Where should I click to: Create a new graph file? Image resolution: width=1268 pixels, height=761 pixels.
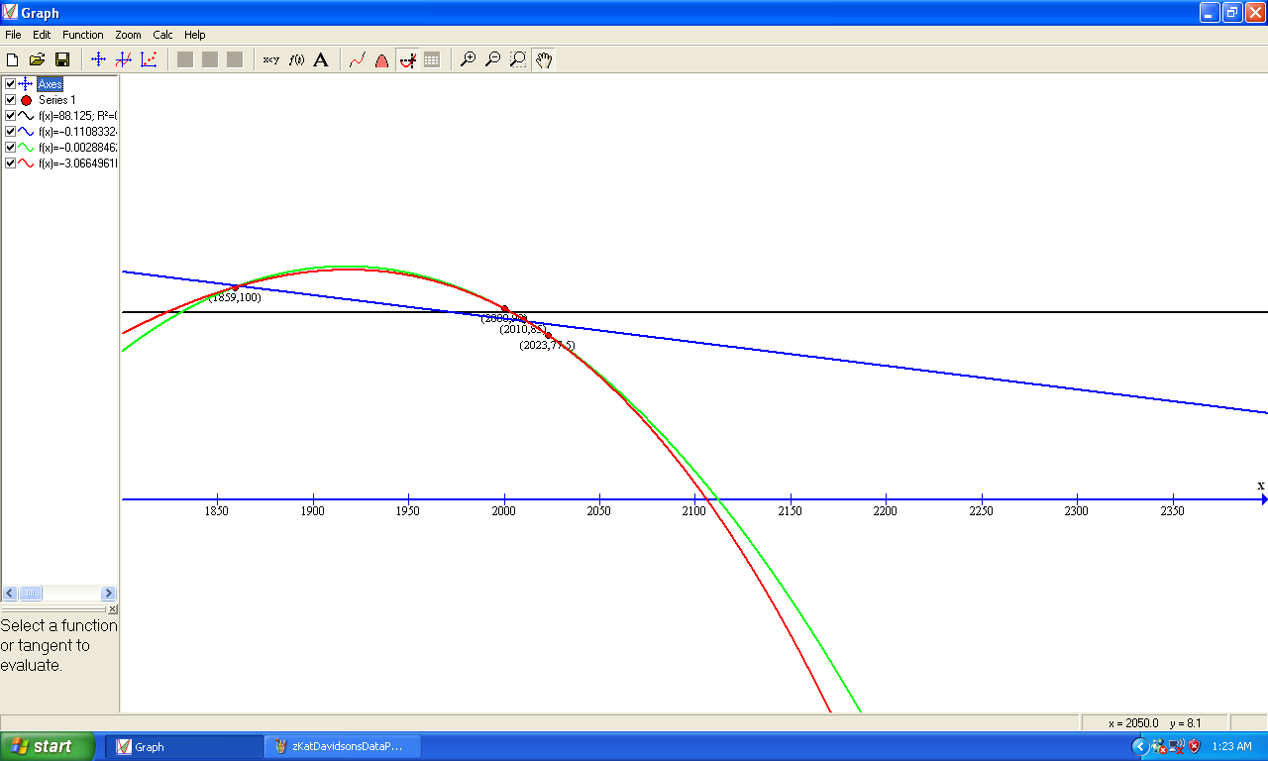(12, 59)
